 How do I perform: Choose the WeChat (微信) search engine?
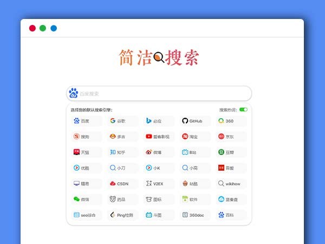86,200
